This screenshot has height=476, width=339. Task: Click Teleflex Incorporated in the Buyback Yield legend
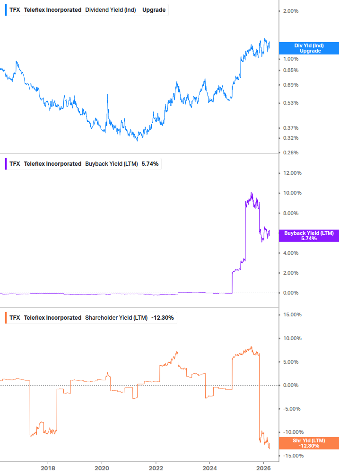pos(52,163)
